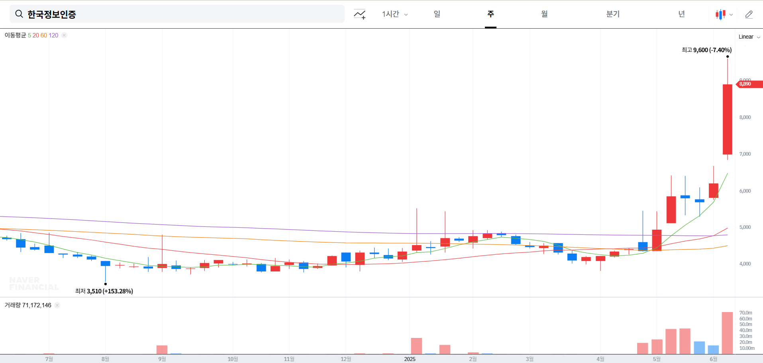Click the 4월 label on time axis

[x=600, y=359]
